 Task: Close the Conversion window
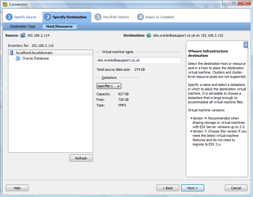244,3
